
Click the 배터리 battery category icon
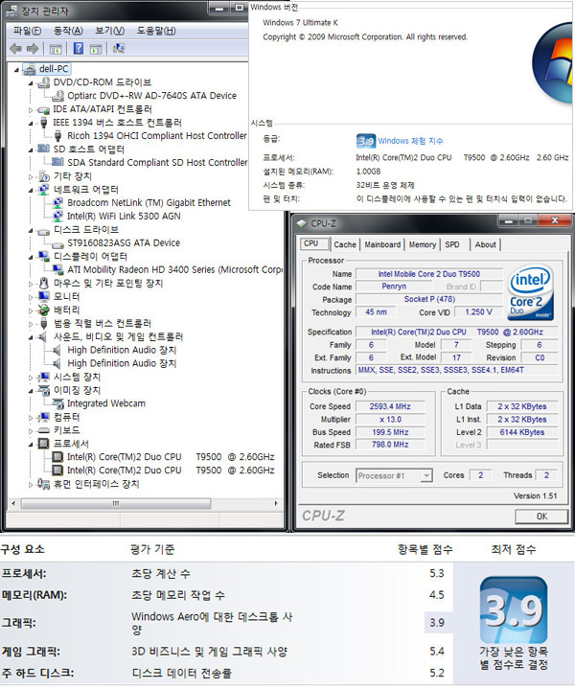pos(43,310)
